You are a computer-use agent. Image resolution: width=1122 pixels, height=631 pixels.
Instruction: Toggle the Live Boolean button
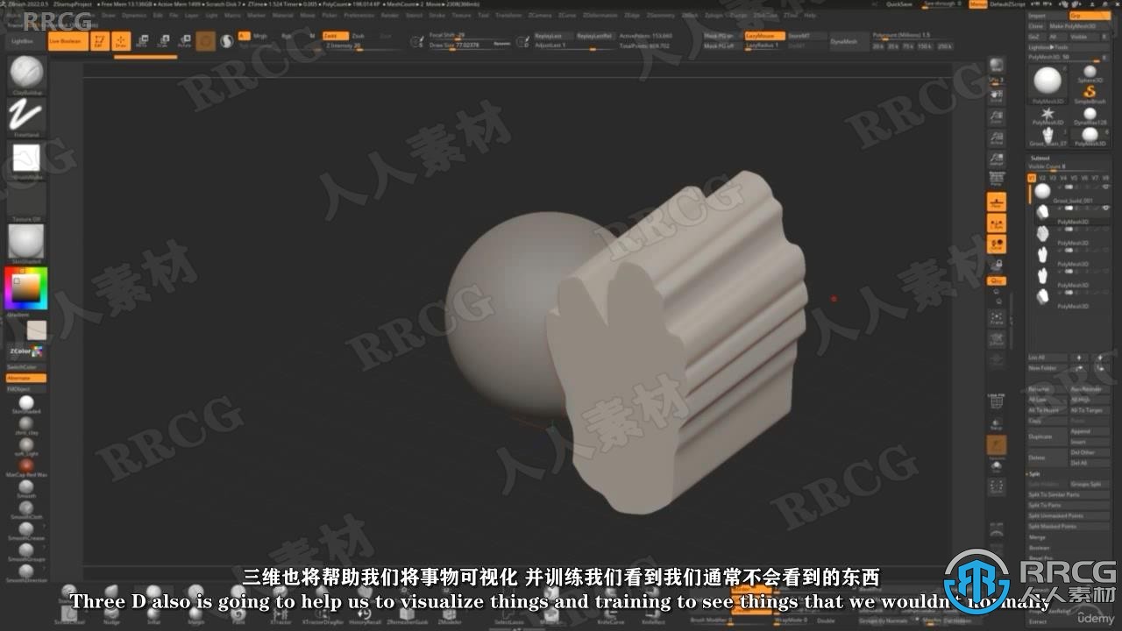[67, 41]
